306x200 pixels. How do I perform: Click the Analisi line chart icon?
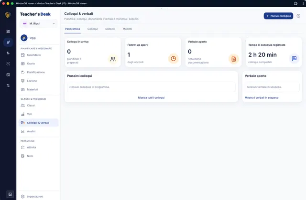pos(23,131)
